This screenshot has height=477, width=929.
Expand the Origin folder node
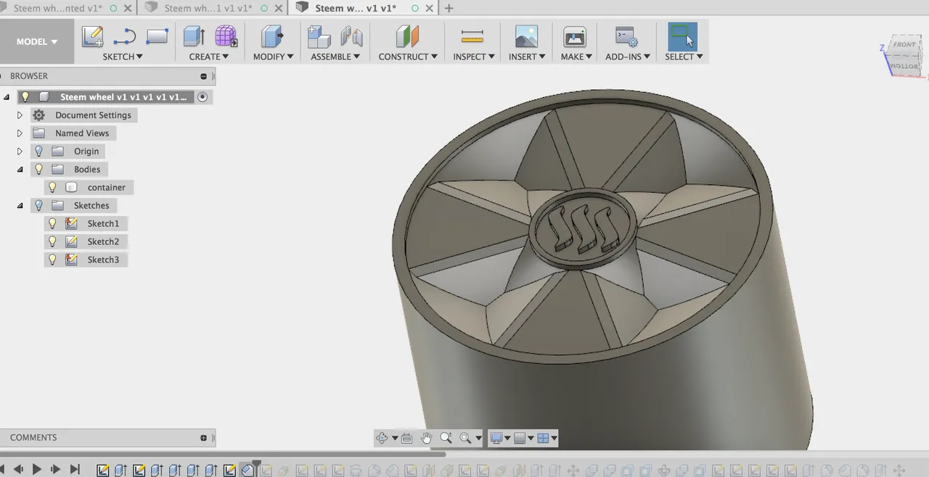pos(20,152)
